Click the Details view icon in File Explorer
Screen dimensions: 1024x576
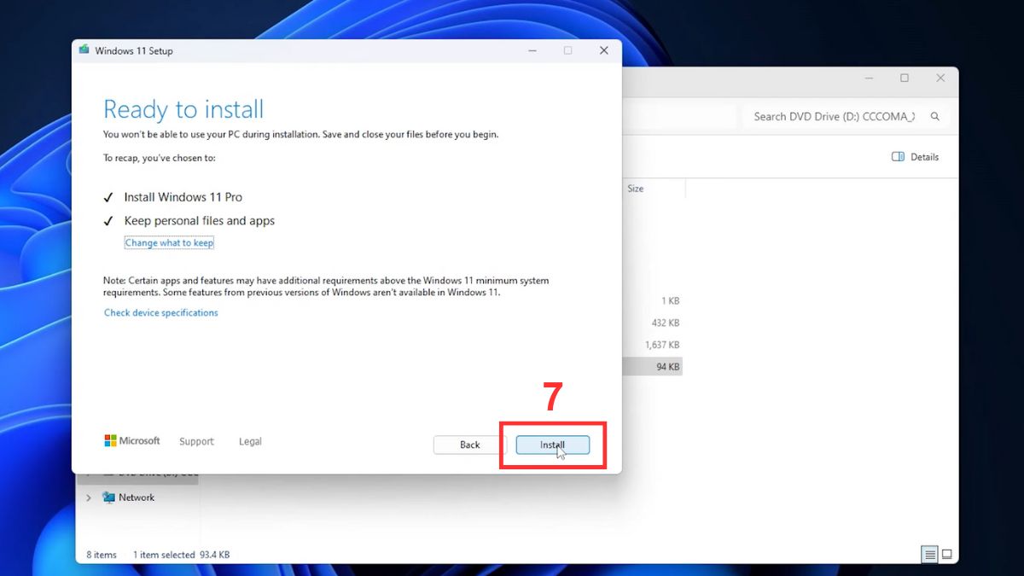(916, 156)
